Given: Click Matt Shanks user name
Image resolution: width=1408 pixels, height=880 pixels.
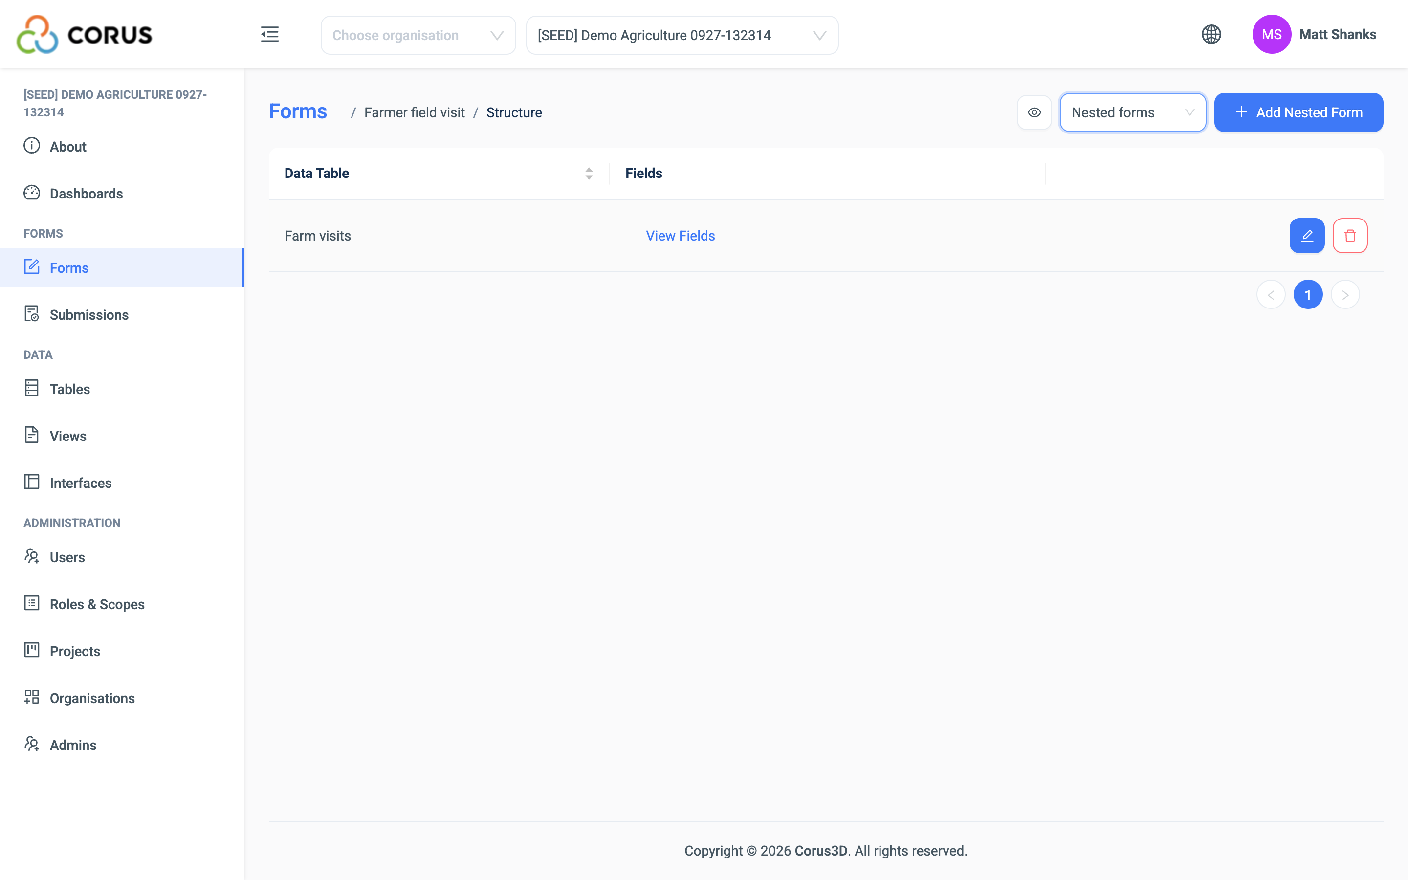Looking at the screenshot, I should click(1337, 34).
